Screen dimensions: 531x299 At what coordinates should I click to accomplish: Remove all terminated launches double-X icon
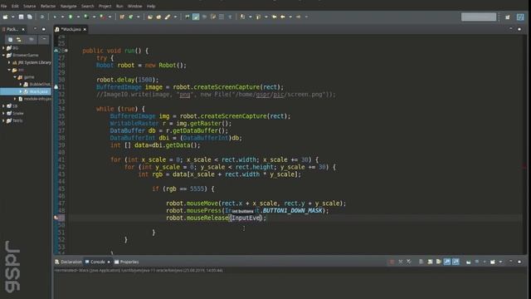tap(409, 262)
